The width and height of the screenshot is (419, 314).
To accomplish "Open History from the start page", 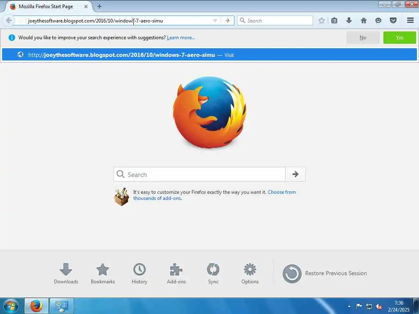I will [140, 274].
